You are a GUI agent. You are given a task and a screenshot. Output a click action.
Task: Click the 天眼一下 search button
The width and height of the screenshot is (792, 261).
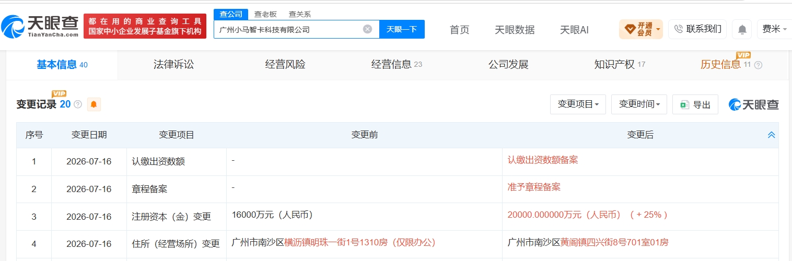pos(402,29)
